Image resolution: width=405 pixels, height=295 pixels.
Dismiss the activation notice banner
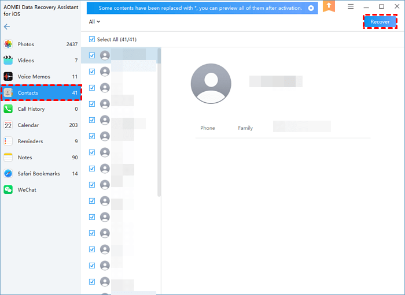coord(311,8)
